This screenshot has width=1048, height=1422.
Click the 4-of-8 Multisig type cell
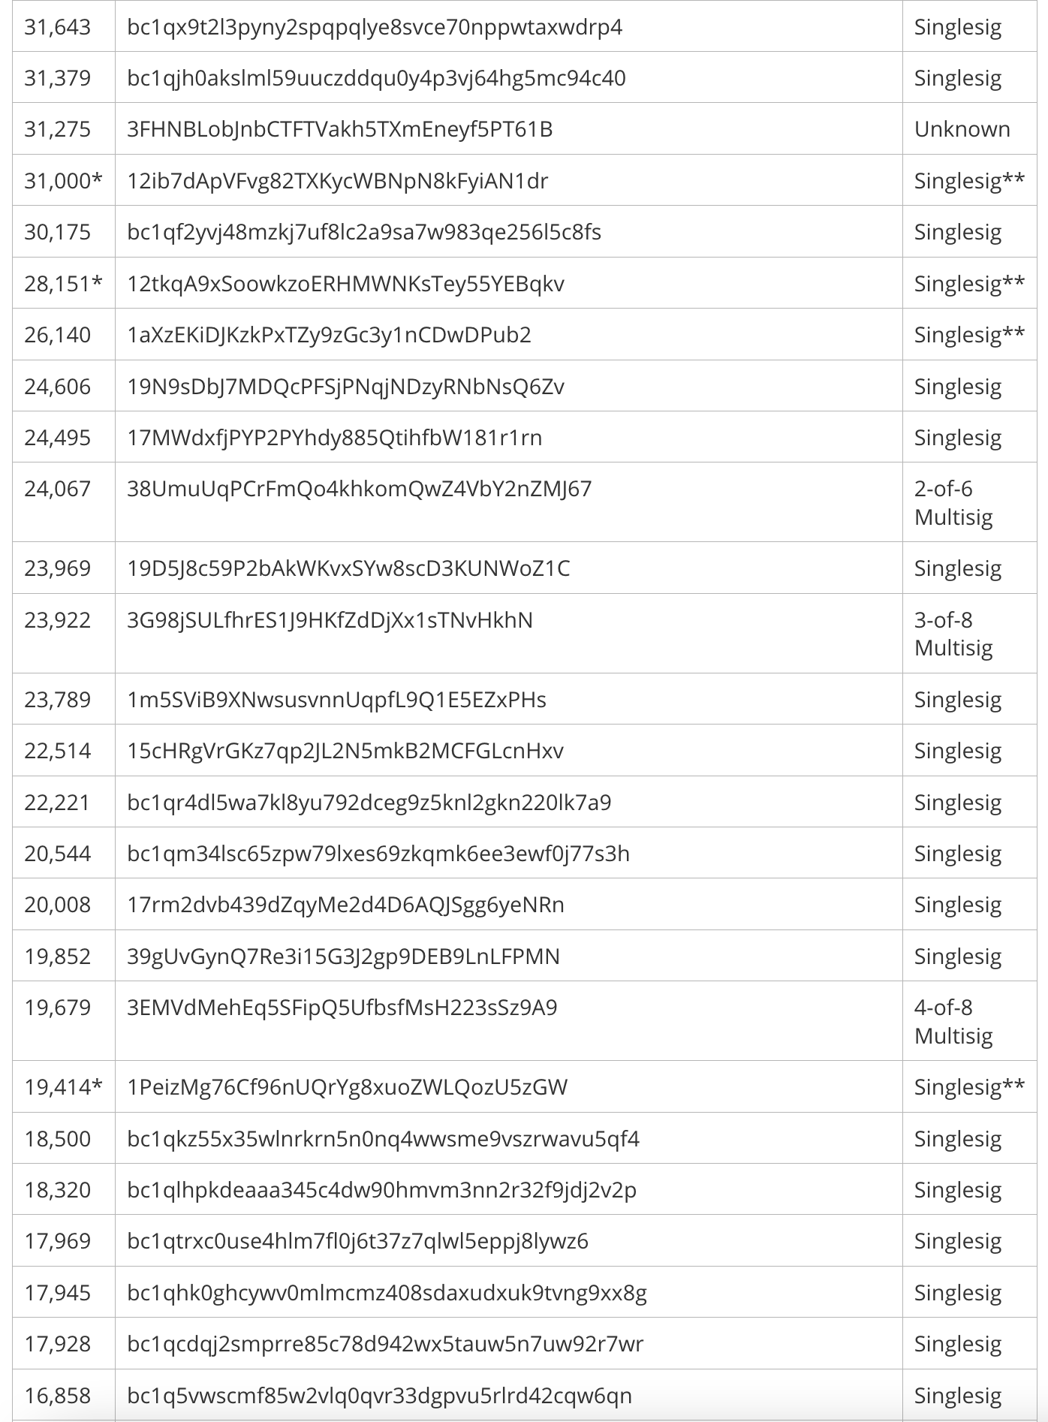click(x=953, y=1021)
